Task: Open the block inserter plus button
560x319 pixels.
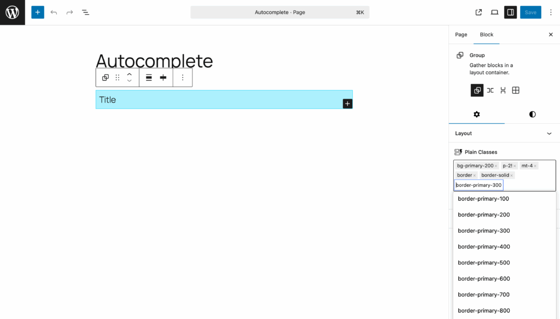Action: tap(38, 12)
